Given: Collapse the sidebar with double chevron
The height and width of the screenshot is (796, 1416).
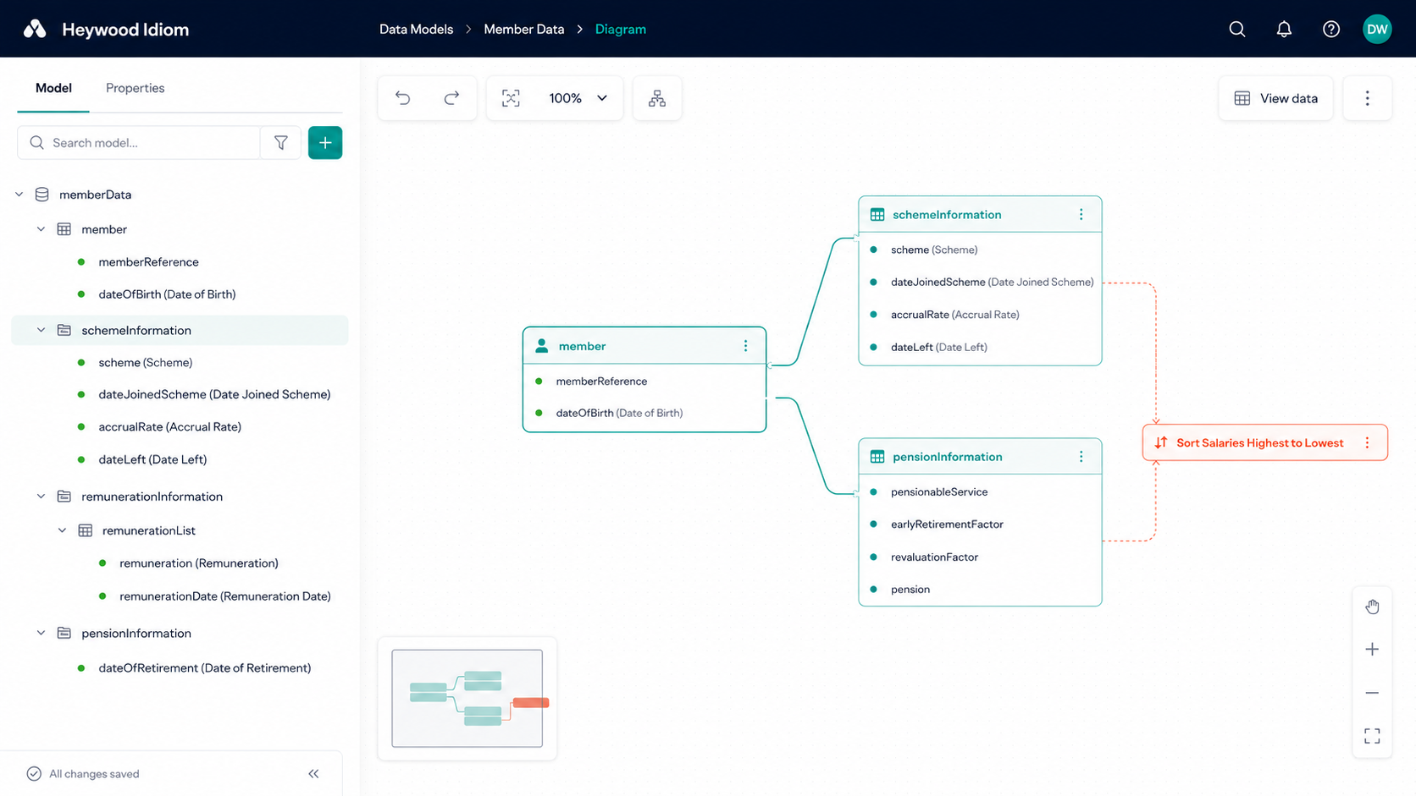Looking at the screenshot, I should (x=313, y=773).
